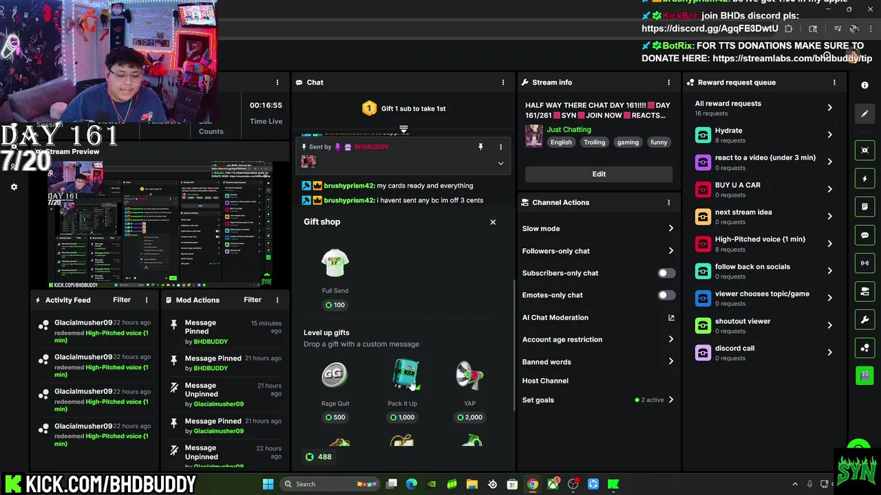
Task: Open High-Pitched voice reward row
Action: pos(764,243)
